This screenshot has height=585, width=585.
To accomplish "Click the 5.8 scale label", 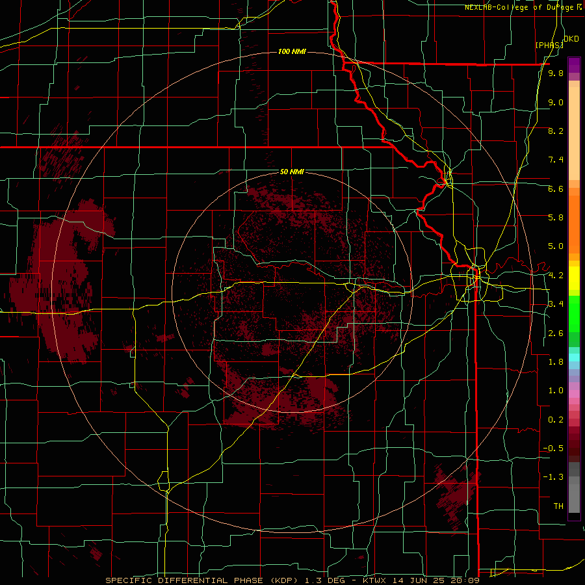I will [556, 218].
